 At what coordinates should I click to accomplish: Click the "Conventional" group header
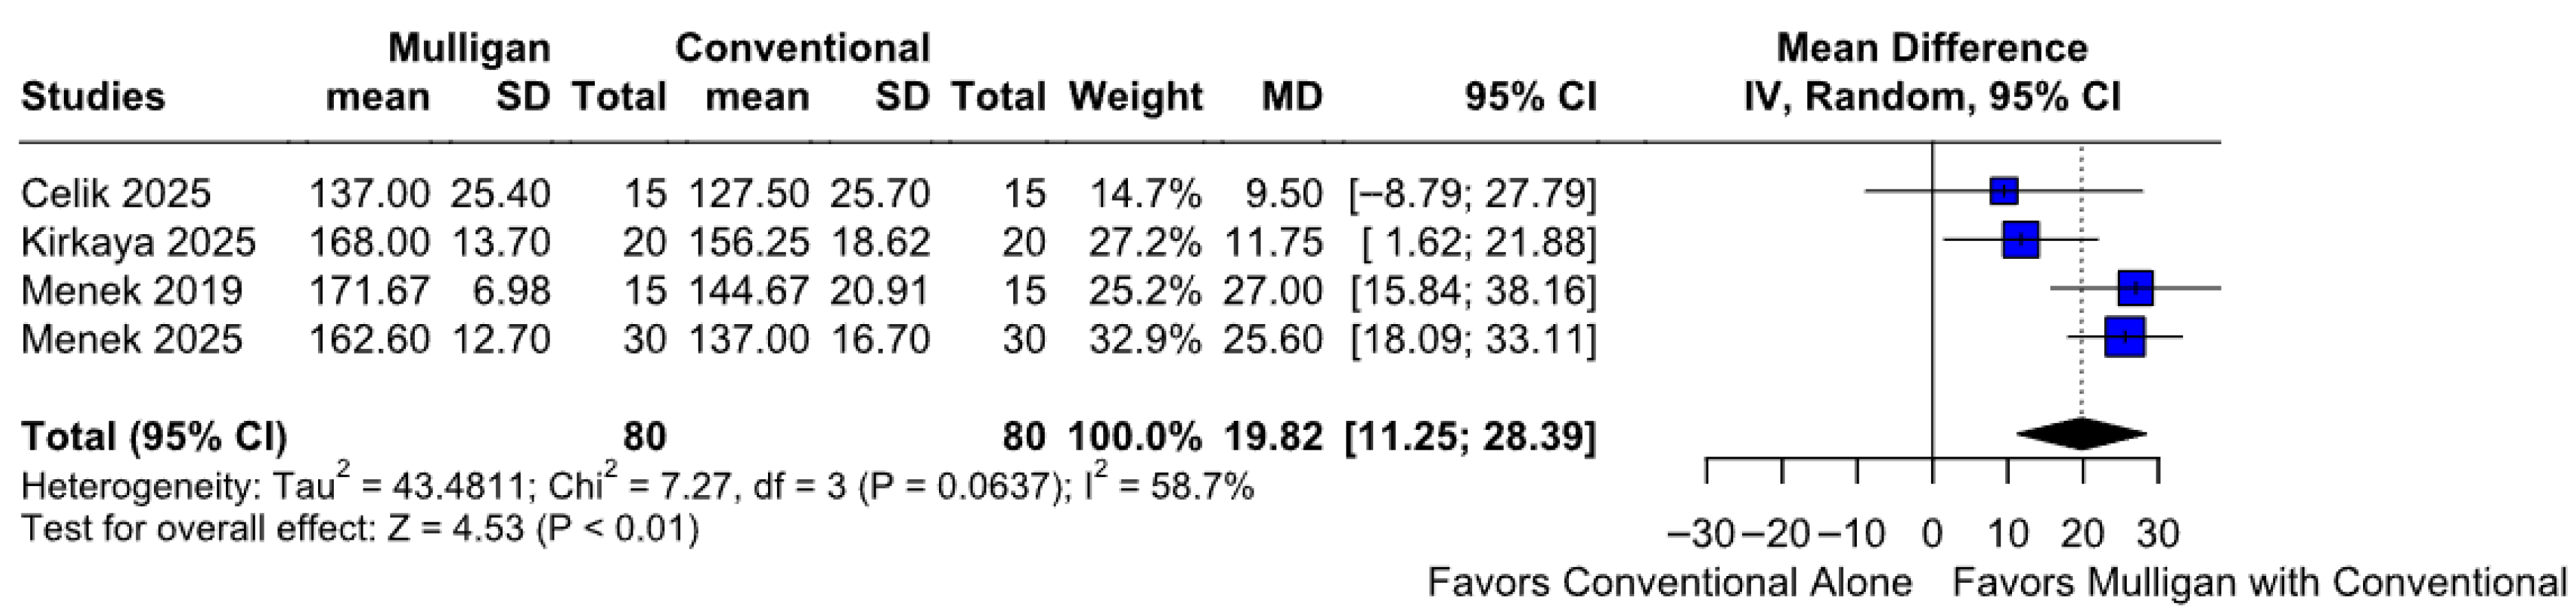coord(803,48)
